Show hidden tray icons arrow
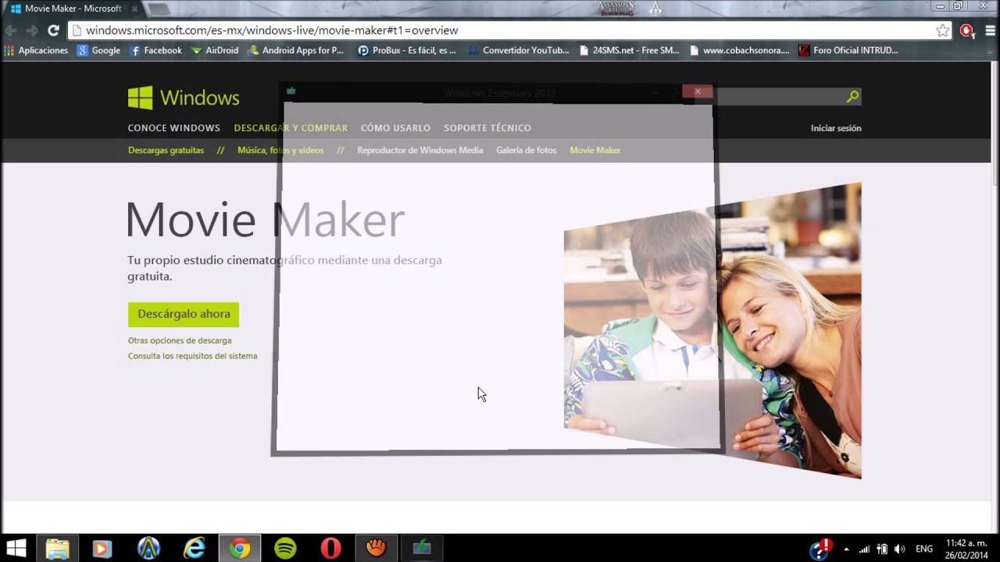This screenshot has height=562, width=1000. [846, 549]
